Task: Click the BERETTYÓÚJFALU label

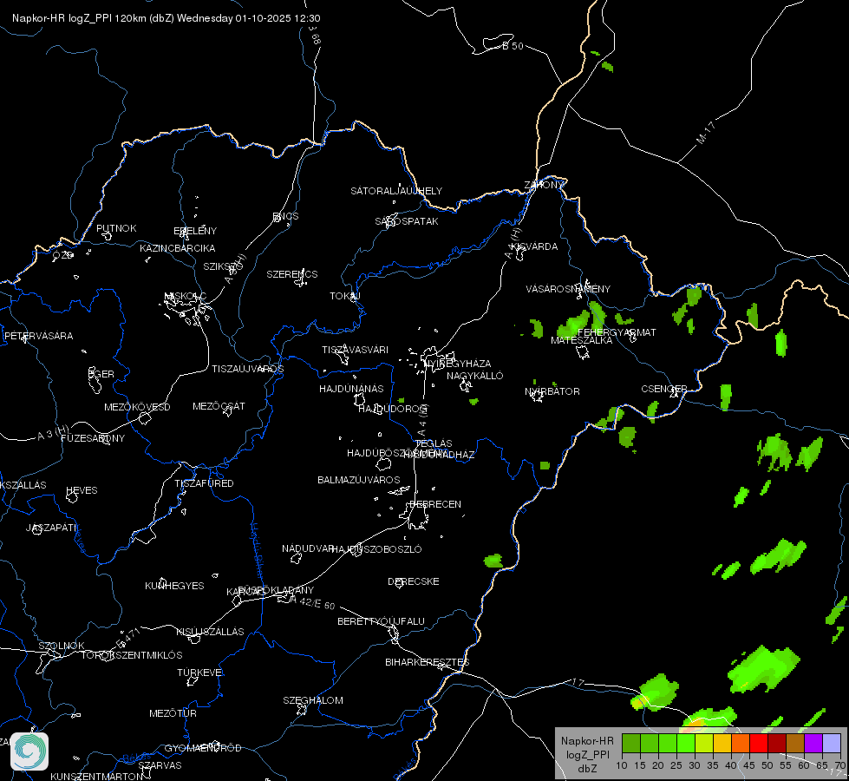Action: pos(382,621)
